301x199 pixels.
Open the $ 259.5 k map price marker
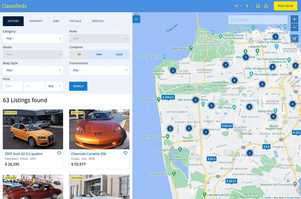coord(168,98)
